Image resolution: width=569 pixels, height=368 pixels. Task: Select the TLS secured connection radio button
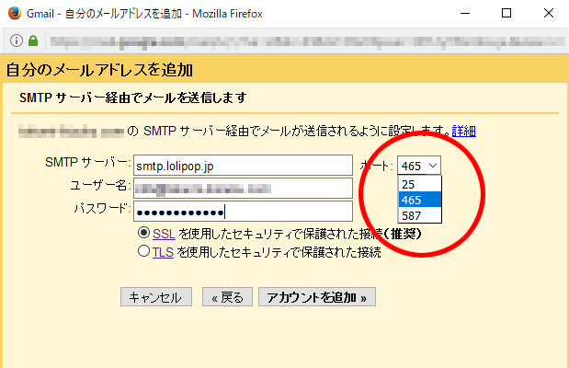click(143, 251)
